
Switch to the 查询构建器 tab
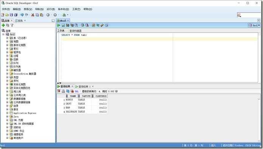(75, 31)
